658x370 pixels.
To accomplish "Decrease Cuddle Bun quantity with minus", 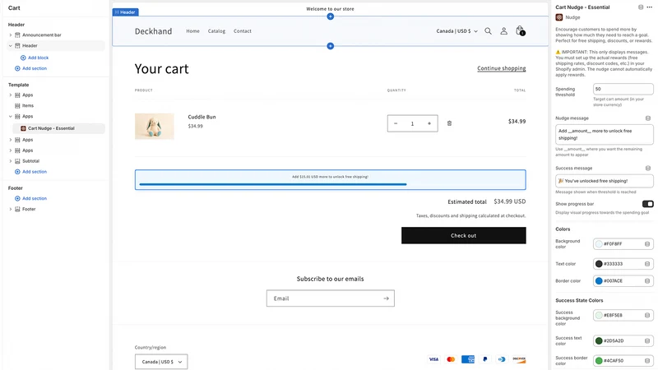I will [396, 123].
